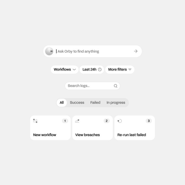Click the magnifier icon in Search logs
Screen dimensions: 185x185
click(x=115, y=86)
